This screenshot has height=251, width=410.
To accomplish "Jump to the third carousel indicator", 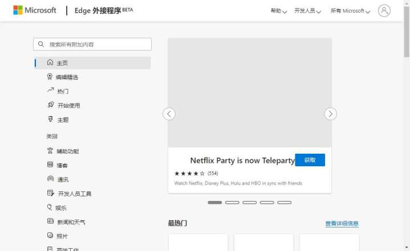I will click(x=249, y=202).
